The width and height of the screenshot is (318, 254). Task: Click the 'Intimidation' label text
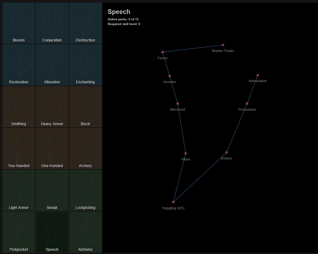point(258,81)
